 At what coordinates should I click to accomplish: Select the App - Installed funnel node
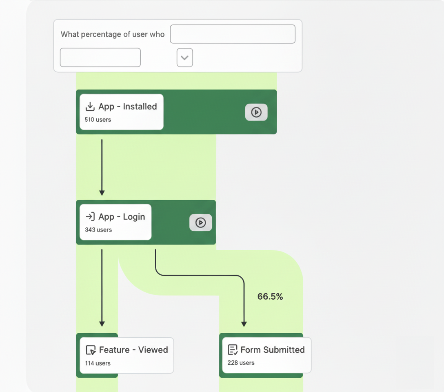121,112
